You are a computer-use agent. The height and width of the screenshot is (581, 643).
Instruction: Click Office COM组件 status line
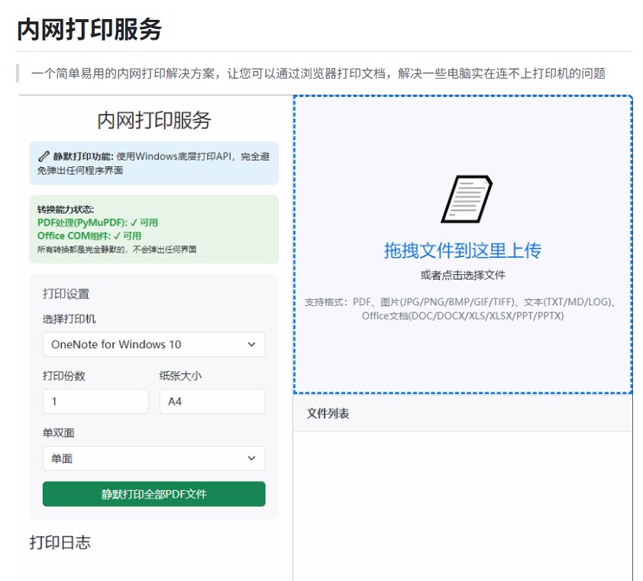89,236
